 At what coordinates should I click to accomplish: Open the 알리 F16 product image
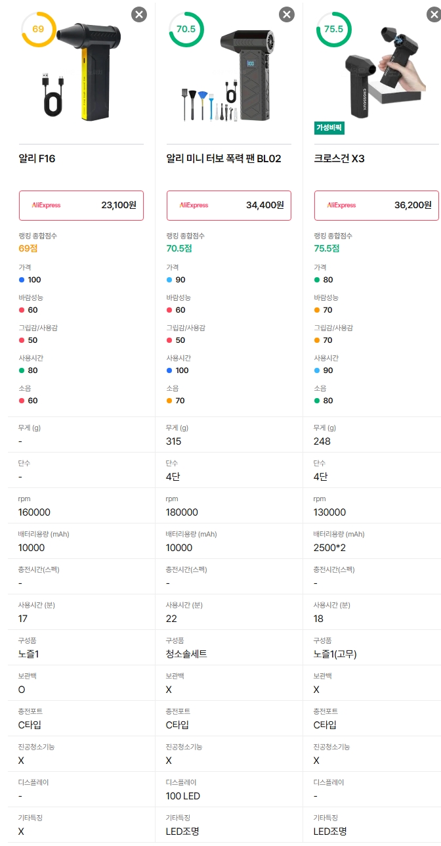[x=81, y=72]
